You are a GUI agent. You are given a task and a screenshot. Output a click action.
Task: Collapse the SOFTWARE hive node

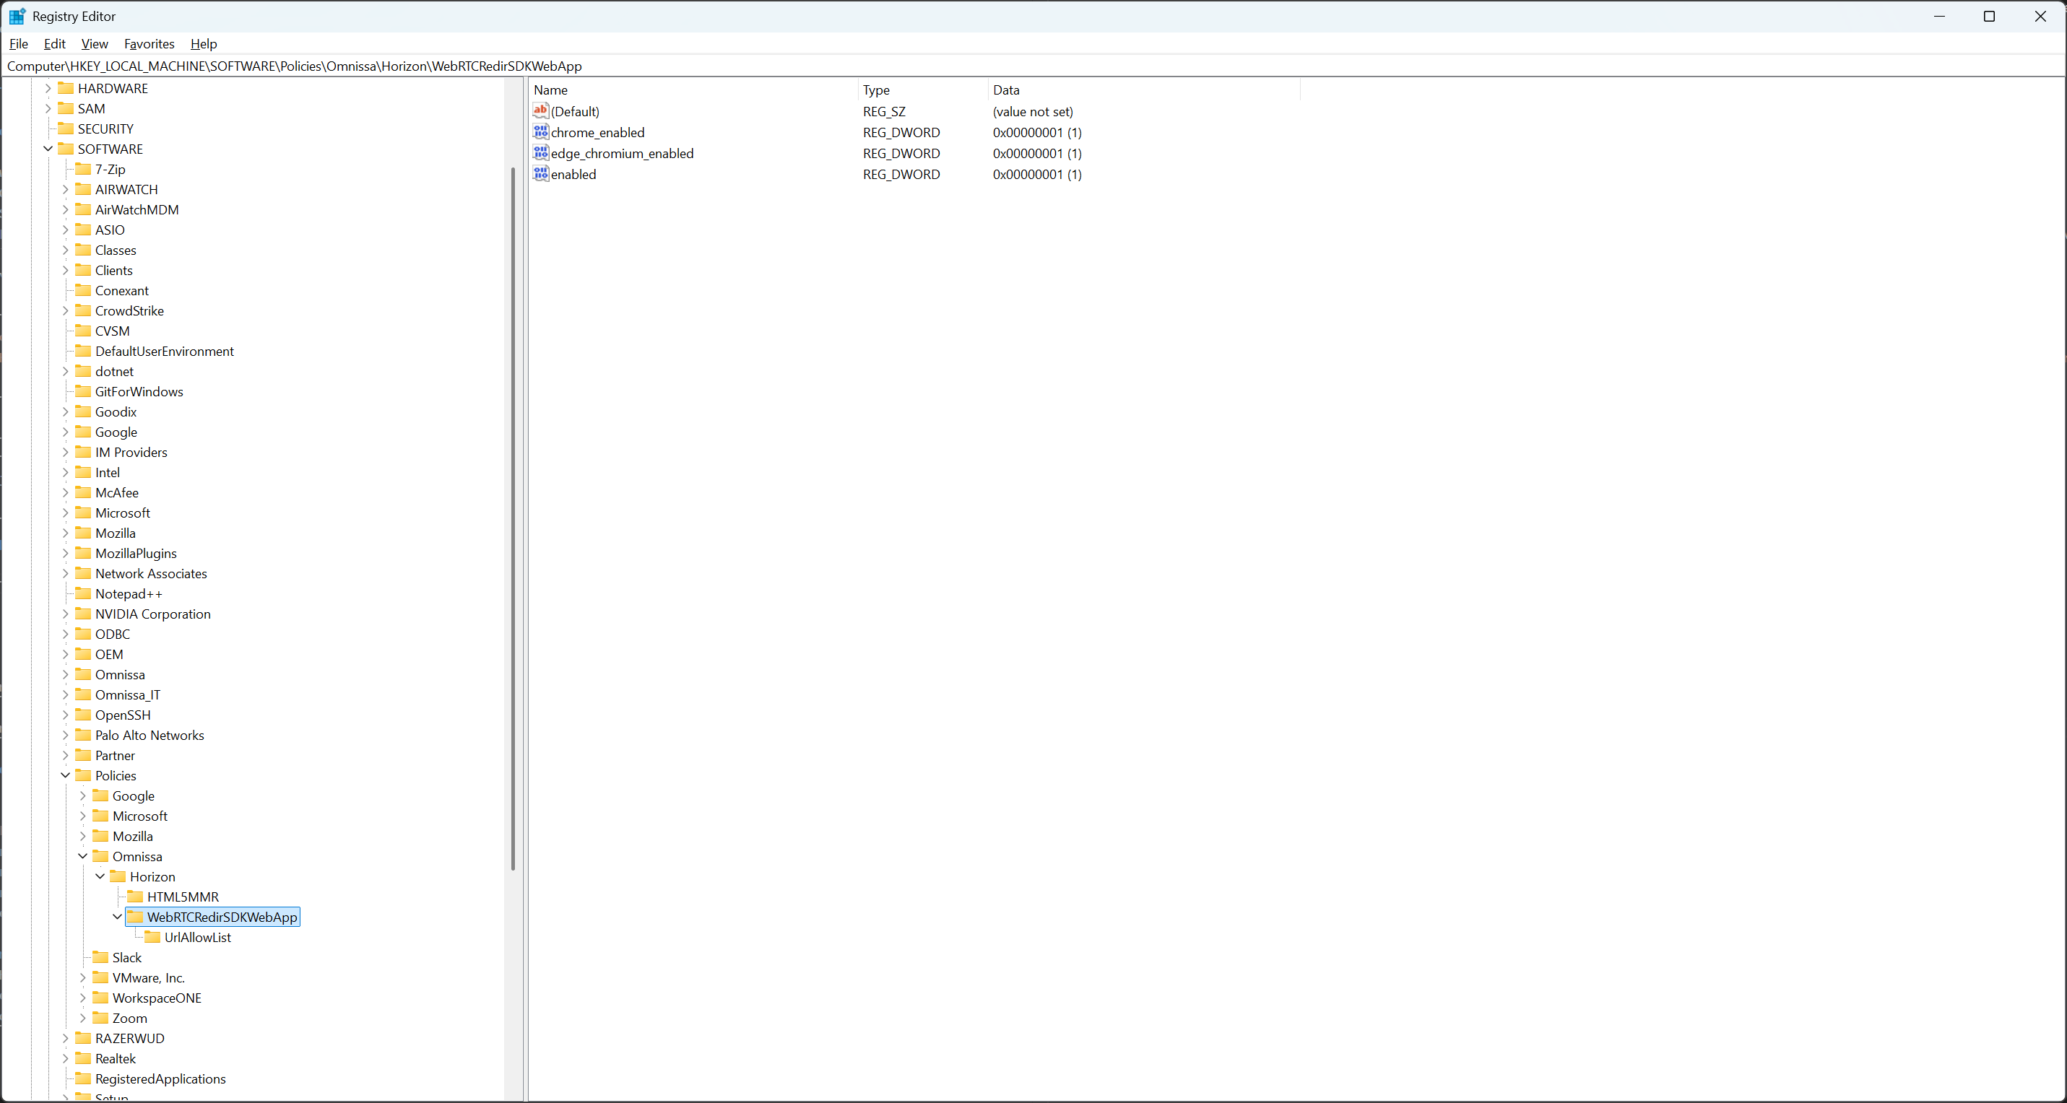point(48,149)
